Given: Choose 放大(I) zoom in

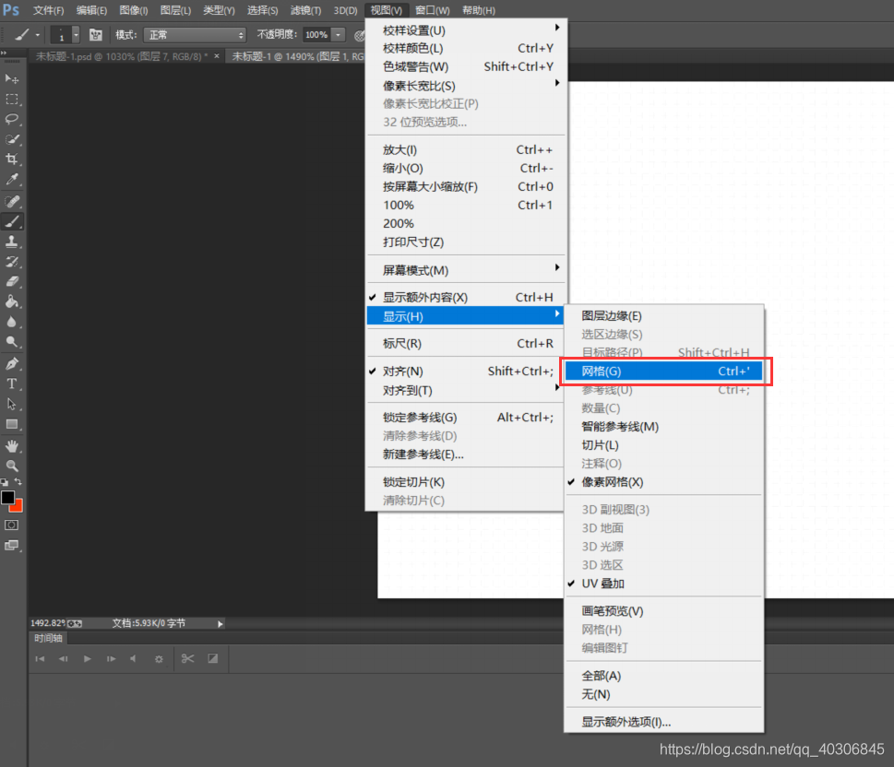Looking at the screenshot, I should click(465, 150).
